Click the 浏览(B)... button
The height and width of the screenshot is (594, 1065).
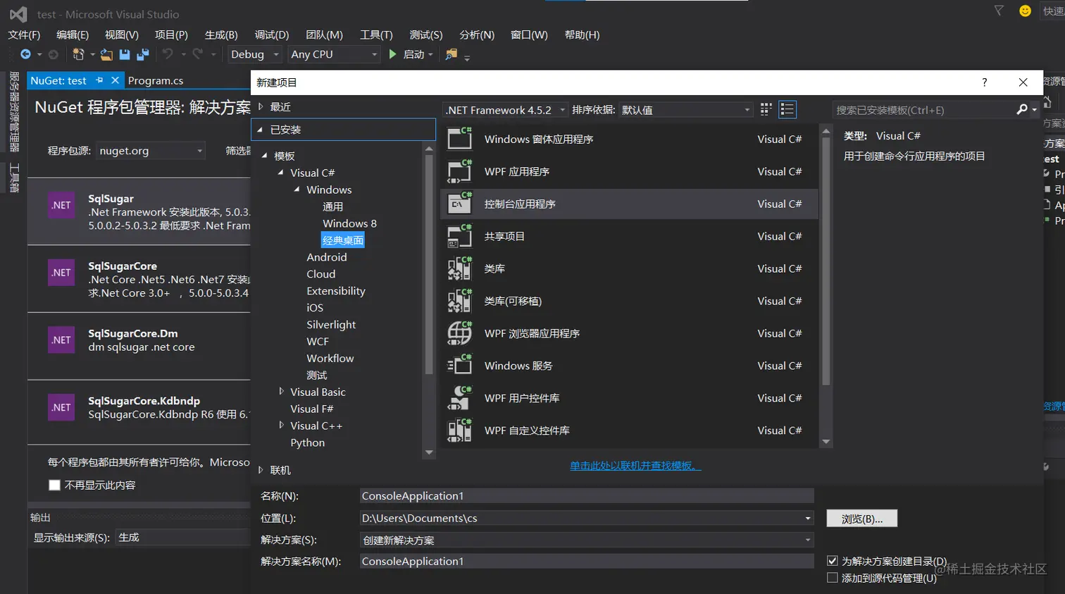(x=861, y=519)
